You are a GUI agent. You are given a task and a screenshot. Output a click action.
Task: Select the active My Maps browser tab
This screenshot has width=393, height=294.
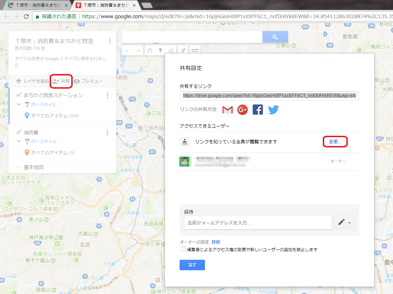point(105,5)
